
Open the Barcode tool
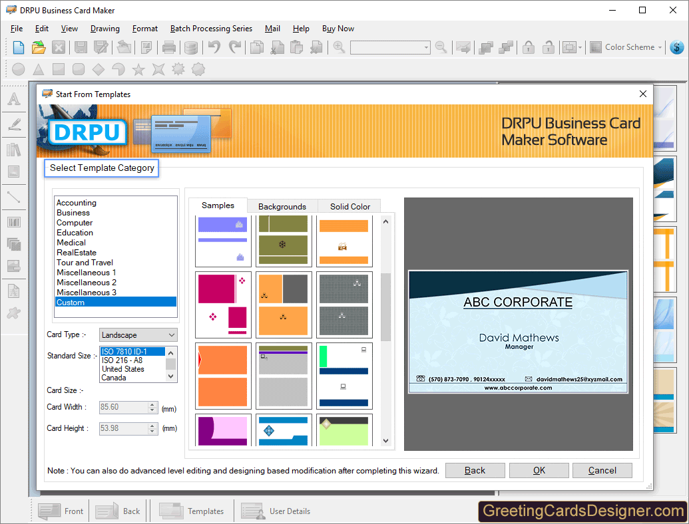coord(14,221)
